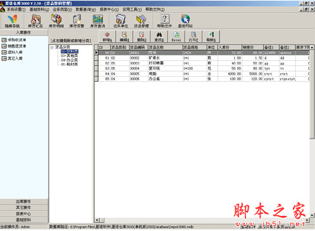Open the 数据查询 menu
Image resolution: width=315 pixels, height=231 pixels.
tap(86, 9)
